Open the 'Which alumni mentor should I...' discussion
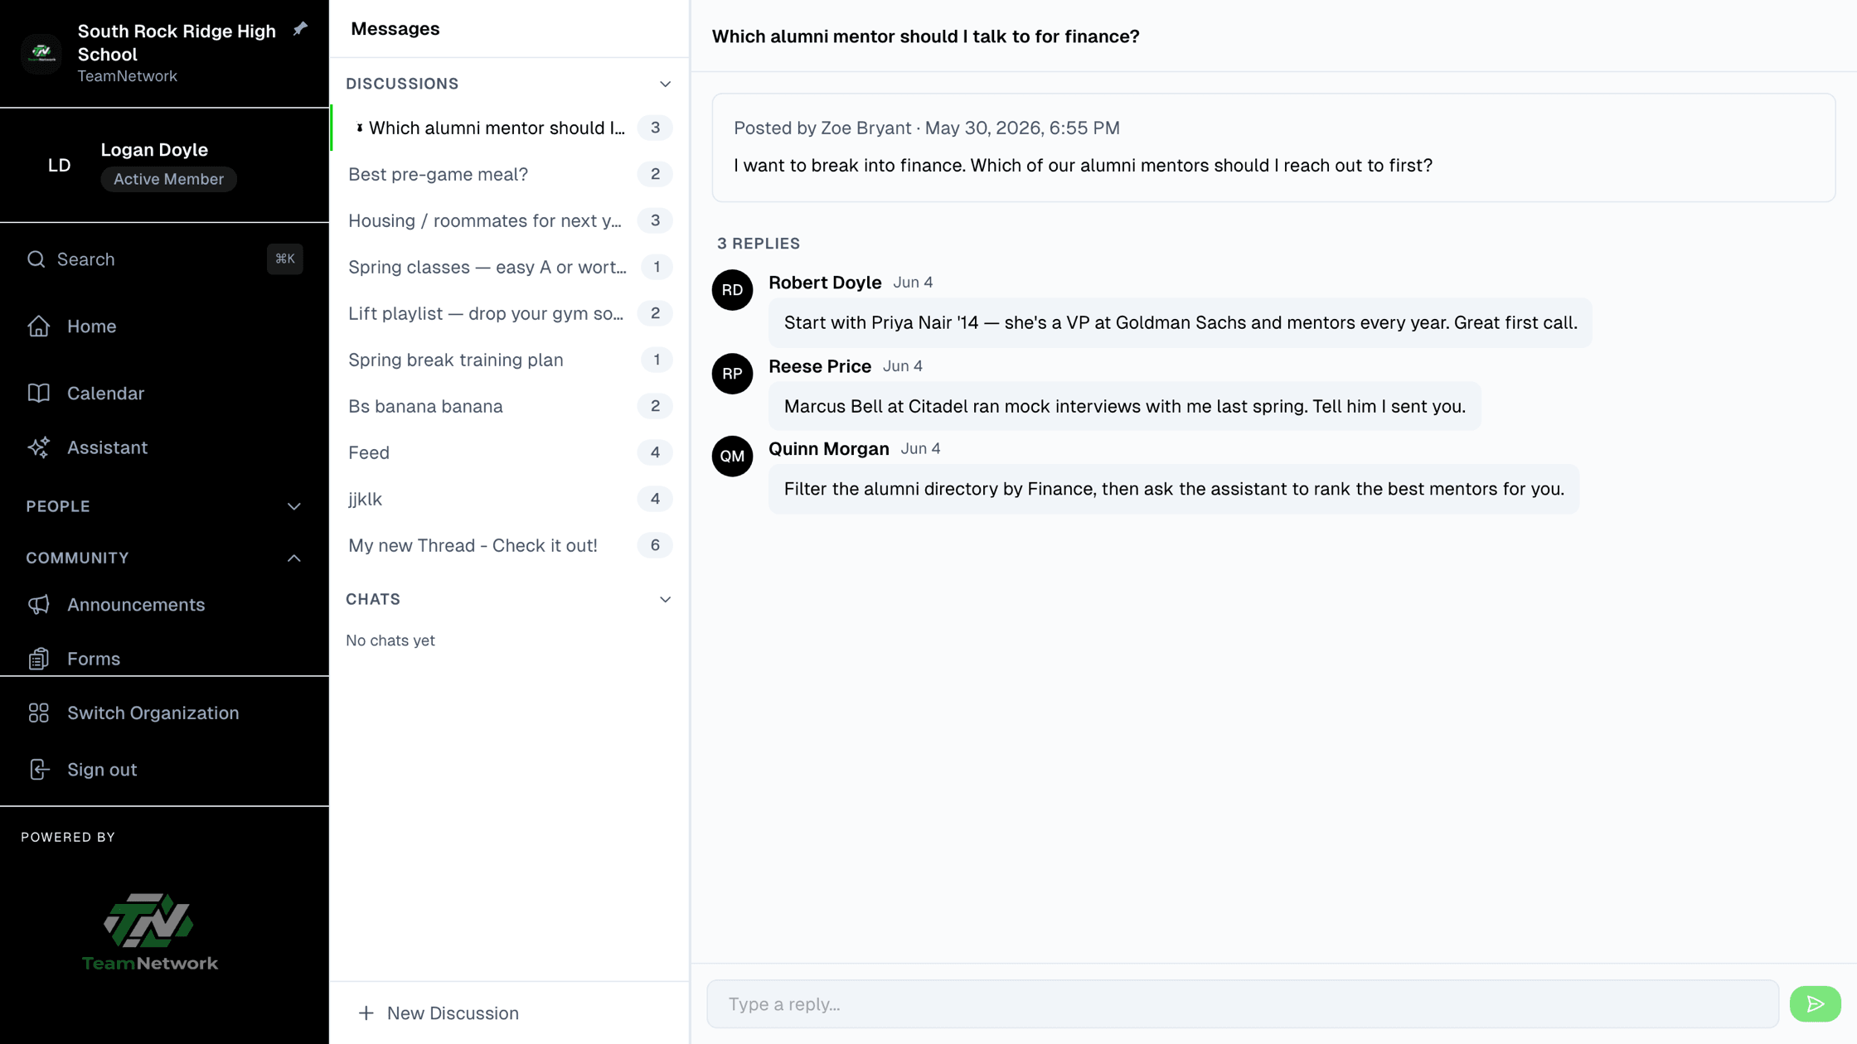This screenshot has width=1857, height=1044. pyautogui.click(x=510, y=128)
